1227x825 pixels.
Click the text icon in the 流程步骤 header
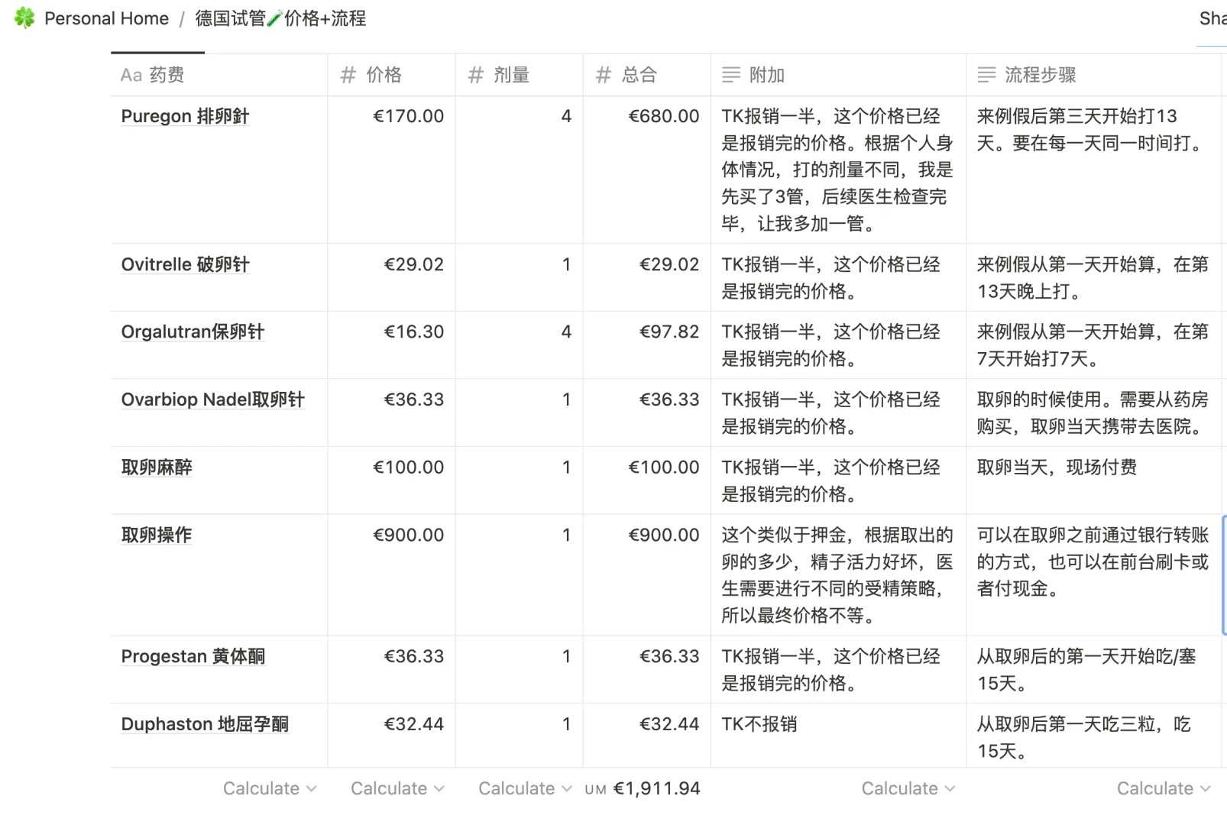tap(987, 74)
